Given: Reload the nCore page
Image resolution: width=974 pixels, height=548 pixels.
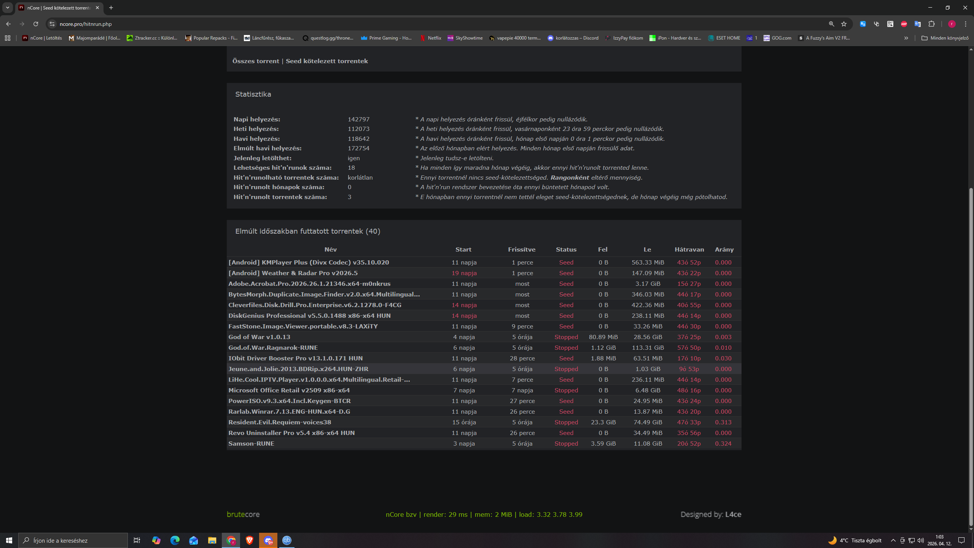Looking at the screenshot, I should (x=36, y=24).
